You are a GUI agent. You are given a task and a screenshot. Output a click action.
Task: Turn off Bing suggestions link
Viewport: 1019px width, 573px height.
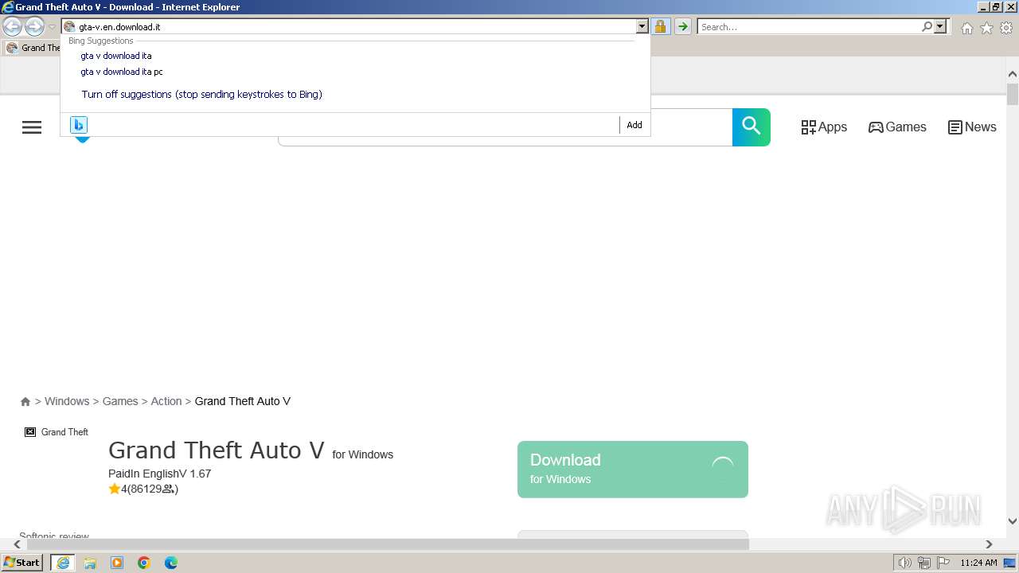point(201,94)
